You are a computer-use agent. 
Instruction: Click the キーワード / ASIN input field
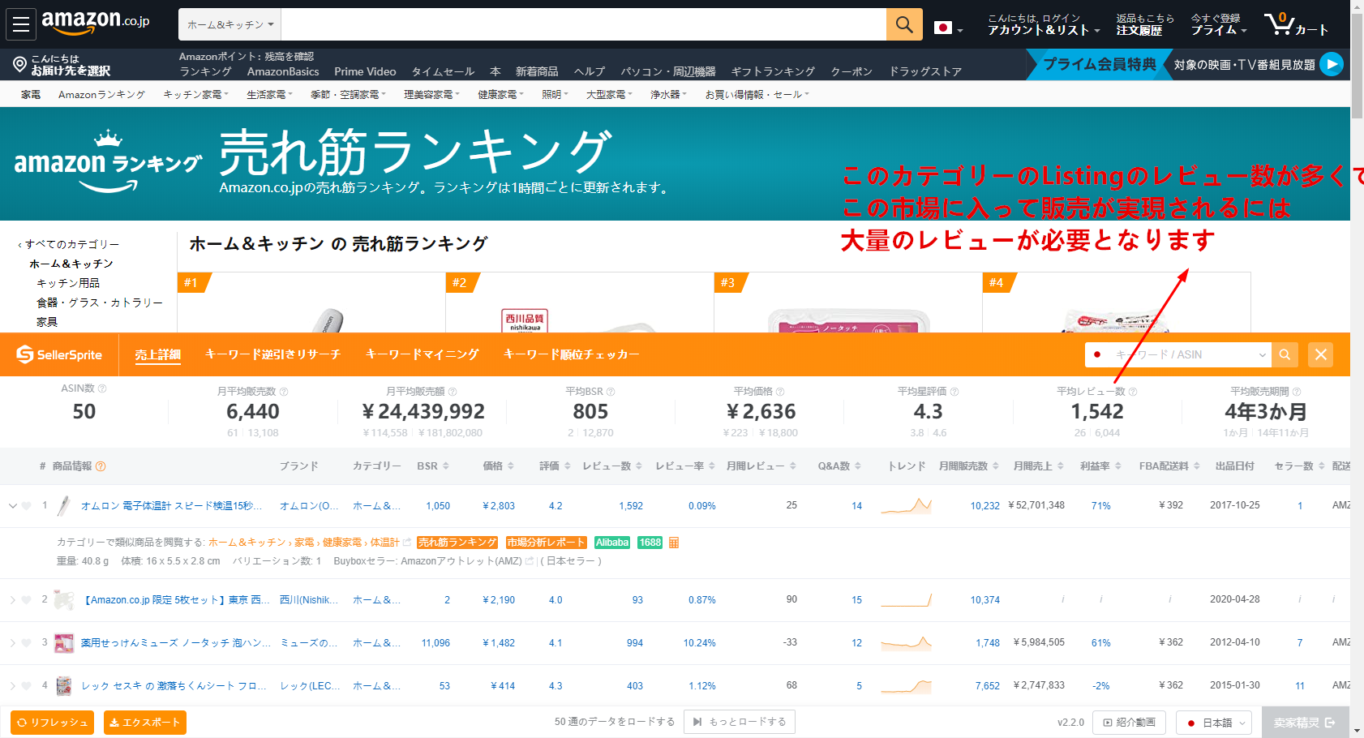[x=1176, y=354]
